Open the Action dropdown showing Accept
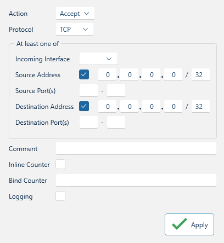 click(75, 13)
